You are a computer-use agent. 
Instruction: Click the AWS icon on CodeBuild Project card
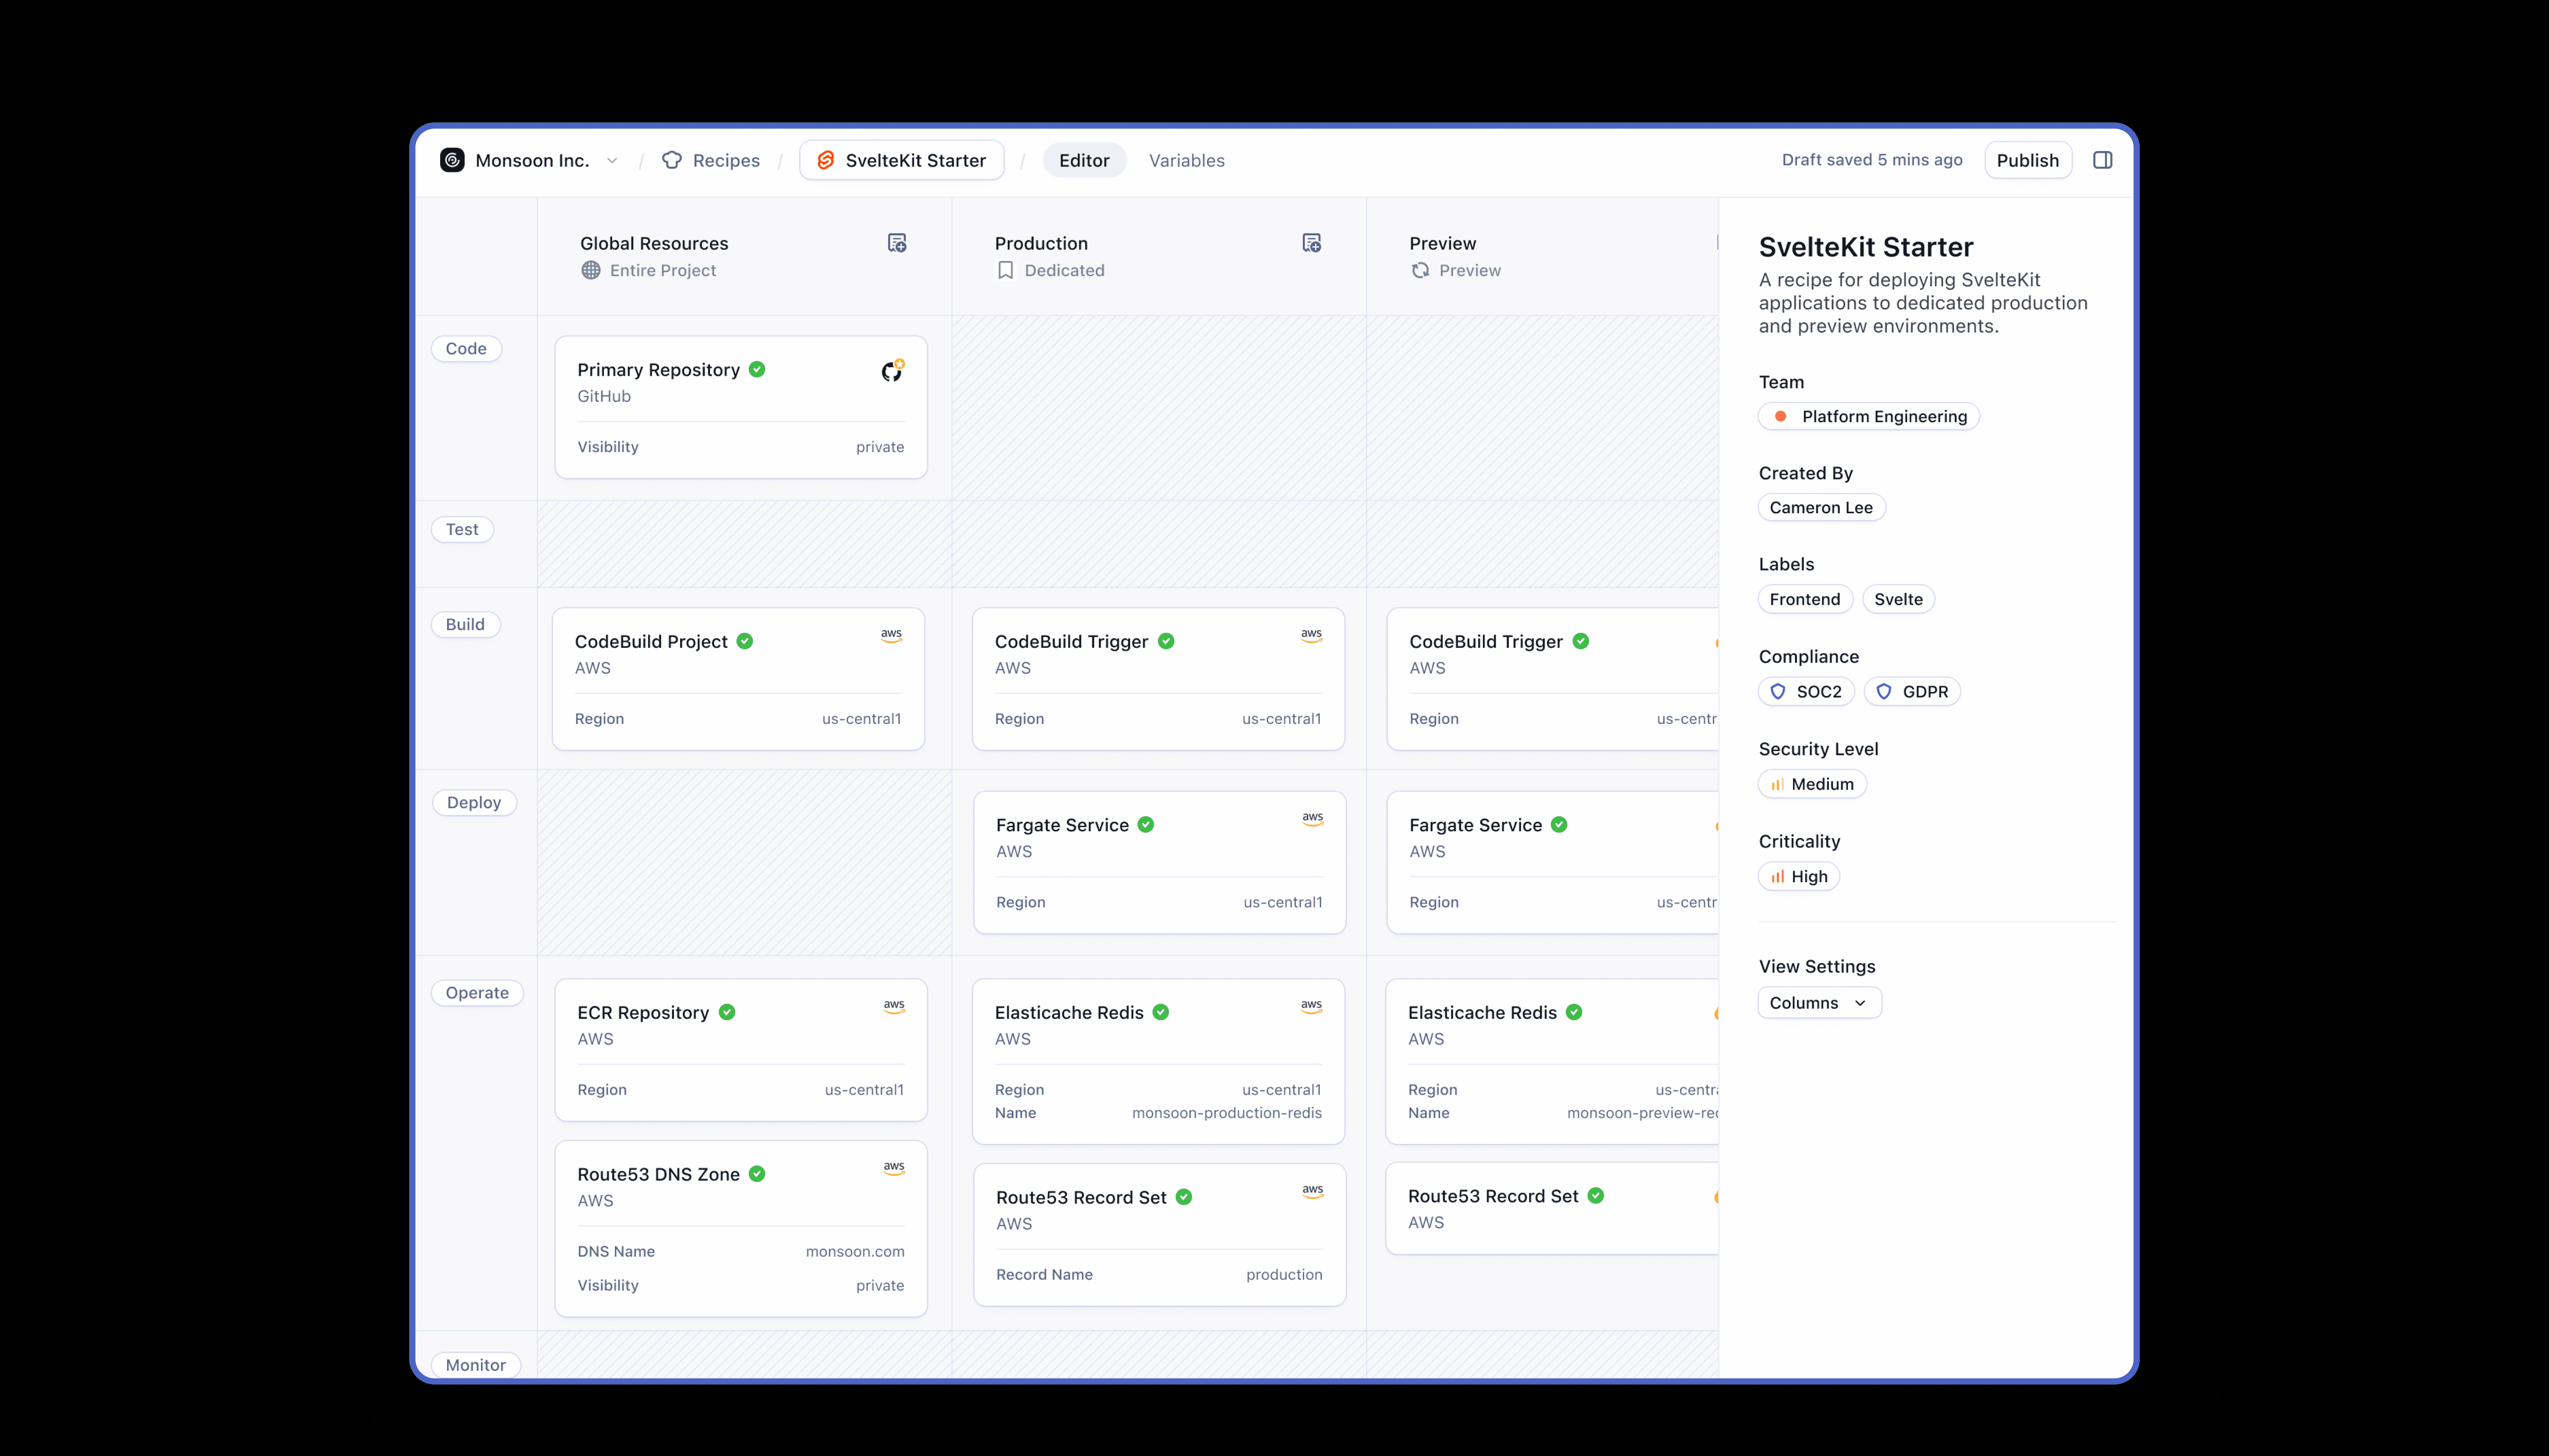click(x=891, y=635)
